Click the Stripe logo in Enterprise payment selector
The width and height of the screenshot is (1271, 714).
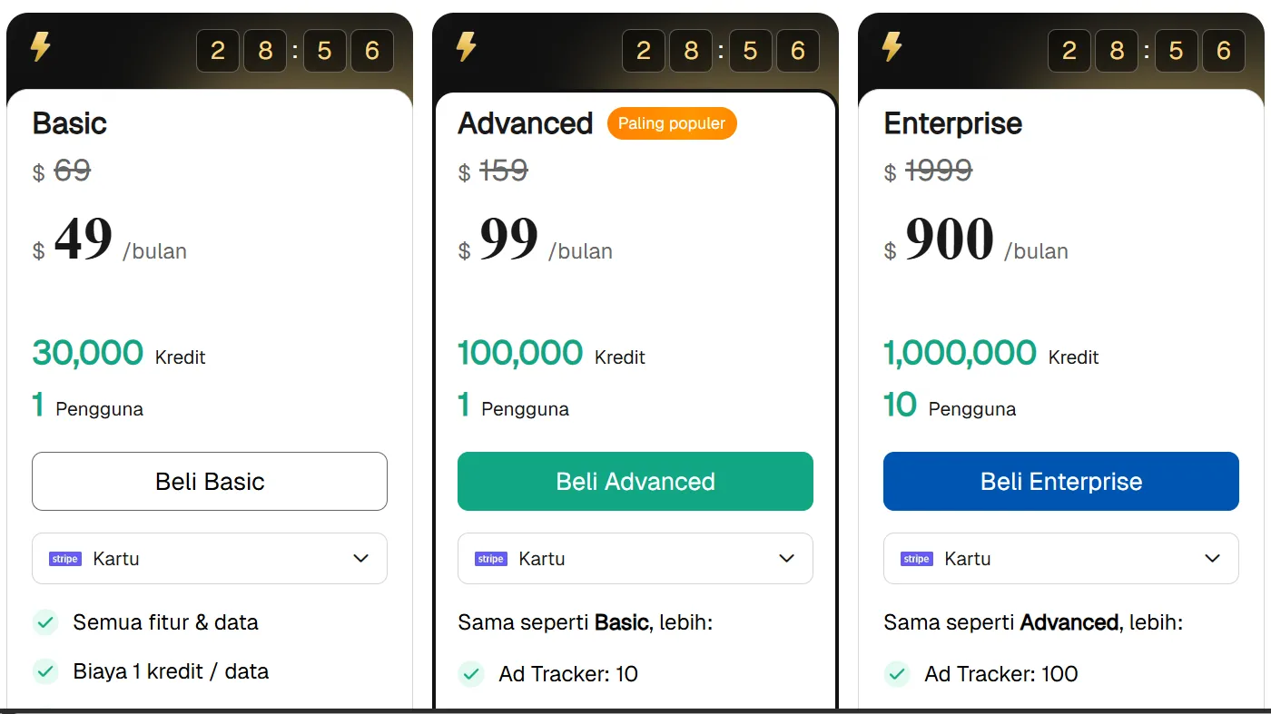click(917, 559)
